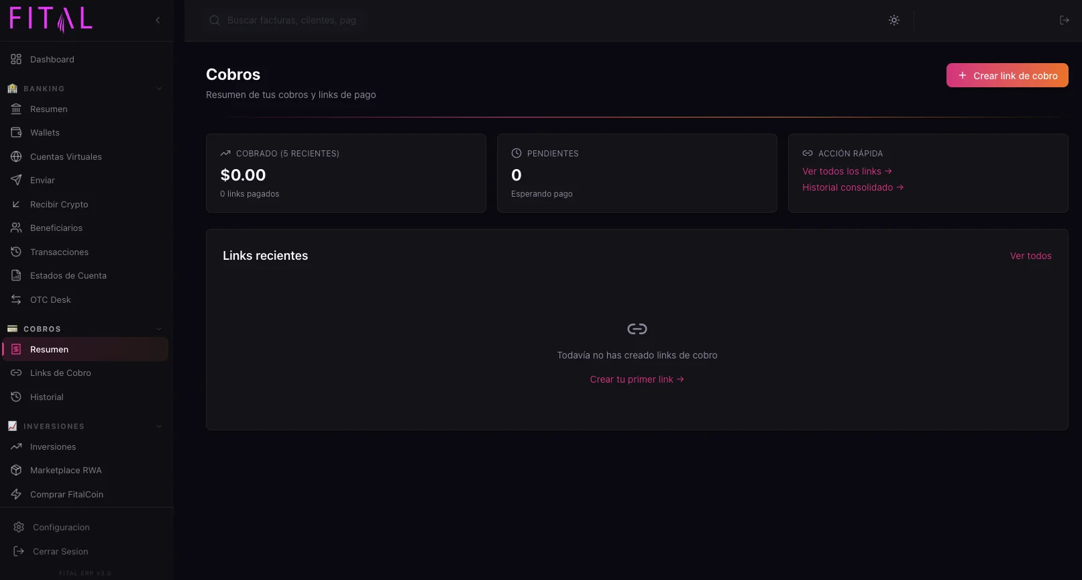Click the '0 links pagados' text
Screen dimensions: 1082x580
pyautogui.click(x=250, y=194)
